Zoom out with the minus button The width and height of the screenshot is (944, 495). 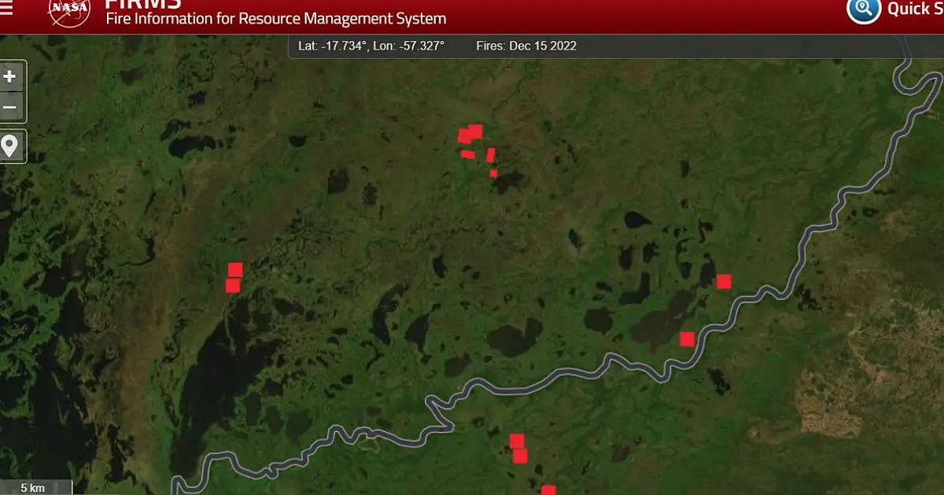tap(10, 107)
